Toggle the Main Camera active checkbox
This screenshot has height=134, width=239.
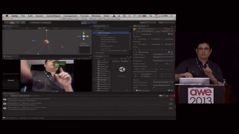click(139, 29)
